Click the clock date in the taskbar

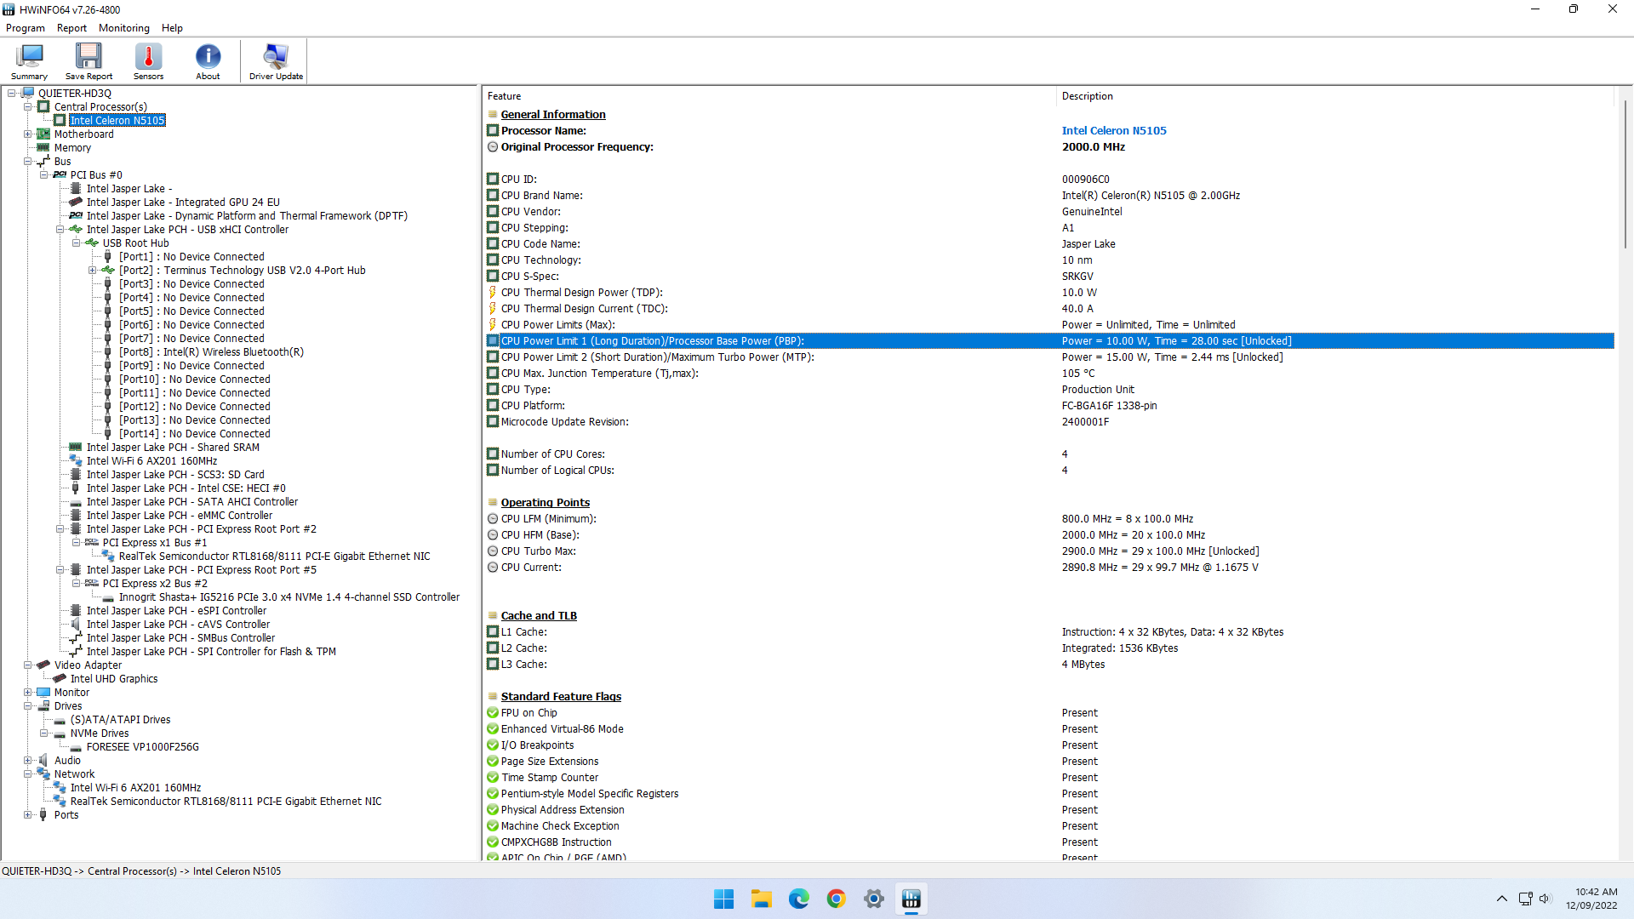point(1591,899)
